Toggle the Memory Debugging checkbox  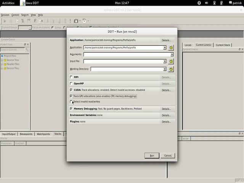(x=71, y=109)
